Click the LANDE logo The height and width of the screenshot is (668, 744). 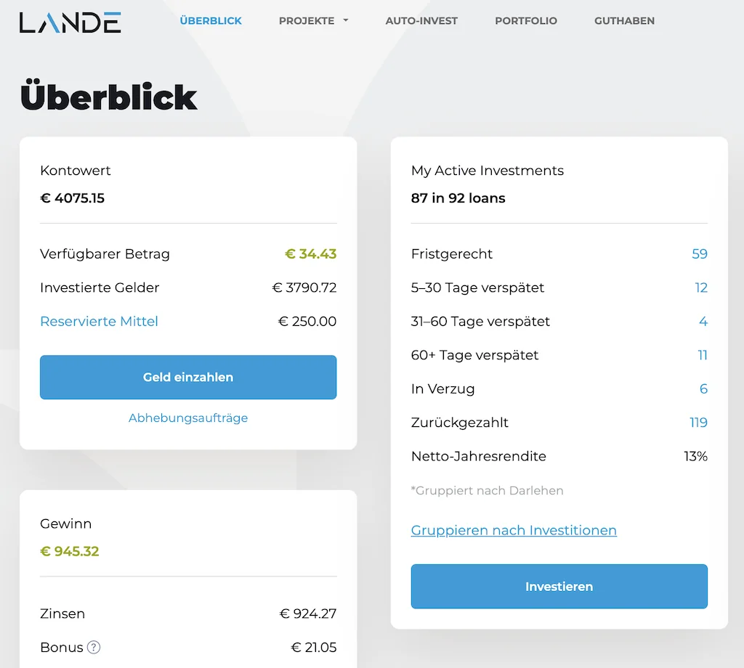click(70, 22)
